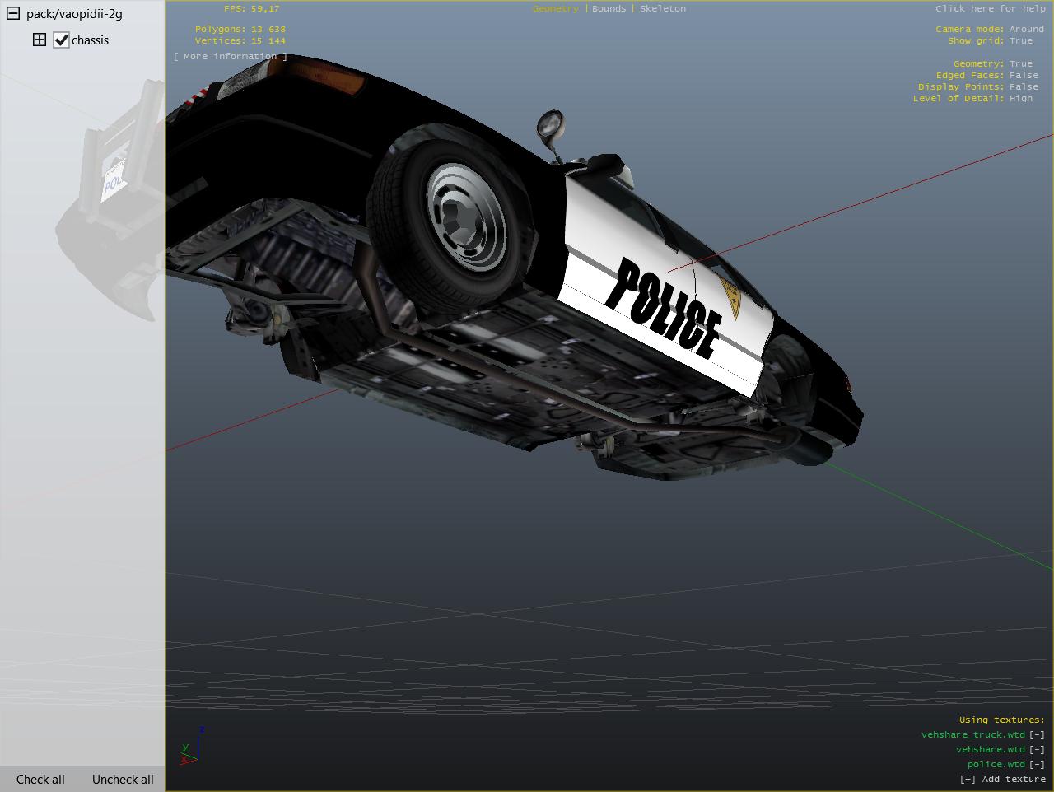Collapse the pack:/vaopidii-2g tree root
Viewport: 1054px width, 792px height.
(13, 13)
